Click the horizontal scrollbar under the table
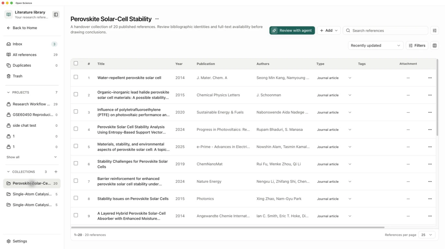The image size is (445, 249). tap(228, 228)
